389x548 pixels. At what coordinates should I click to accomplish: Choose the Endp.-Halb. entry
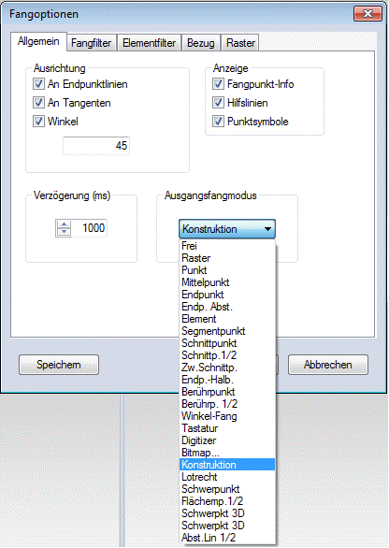pos(227,380)
